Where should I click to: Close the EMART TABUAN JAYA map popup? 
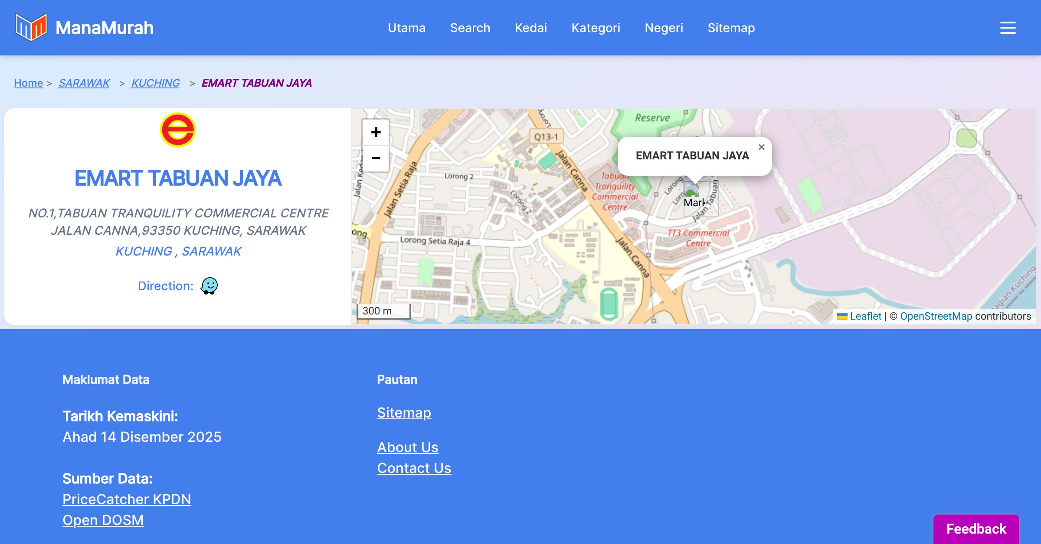(x=761, y=147)
